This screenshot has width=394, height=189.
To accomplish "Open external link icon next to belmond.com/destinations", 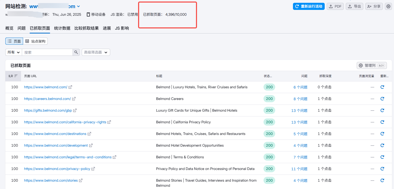I will point(89,134).
